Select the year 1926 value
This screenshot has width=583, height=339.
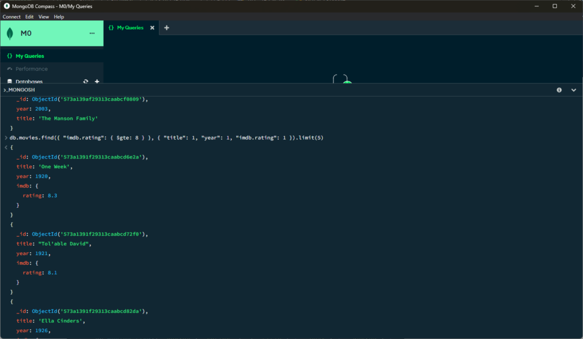pyautogui.click(x=42, y=331)
